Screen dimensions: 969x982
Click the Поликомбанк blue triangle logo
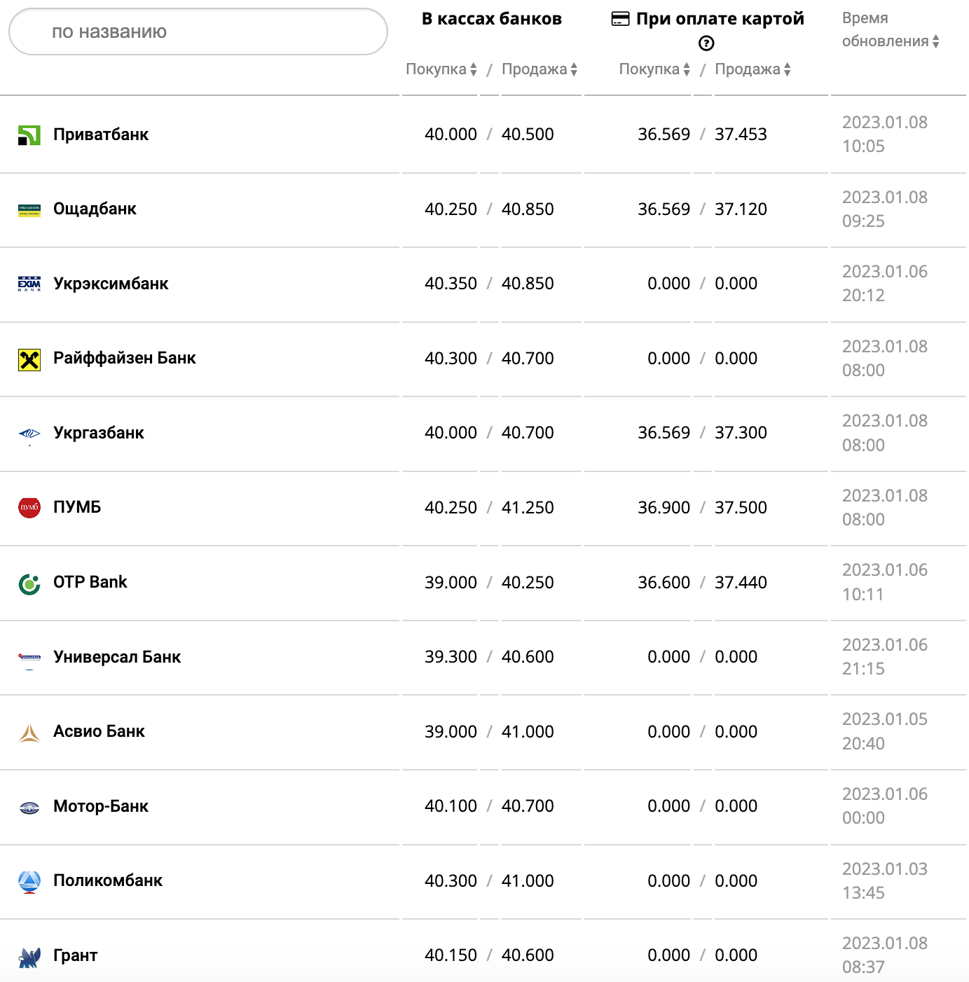29,882
